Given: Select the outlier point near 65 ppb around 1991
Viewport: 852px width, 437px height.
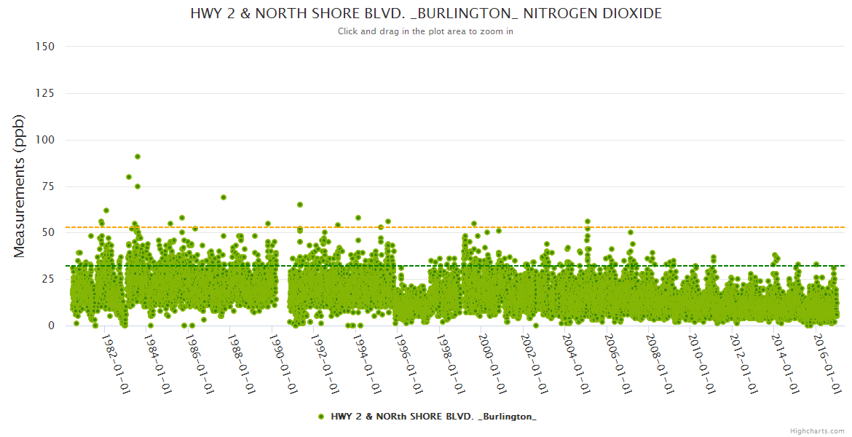Looking at the screenshot, I should click(299, 205).
